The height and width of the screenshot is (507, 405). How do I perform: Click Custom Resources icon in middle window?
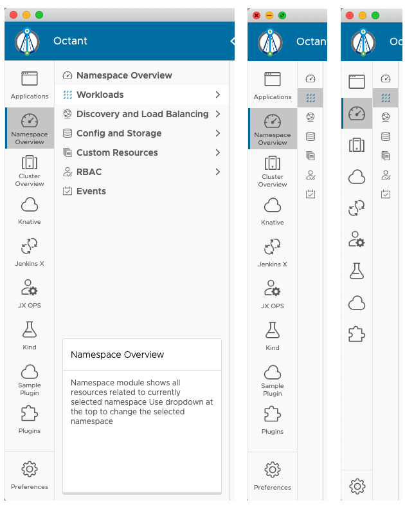(310, 156)
